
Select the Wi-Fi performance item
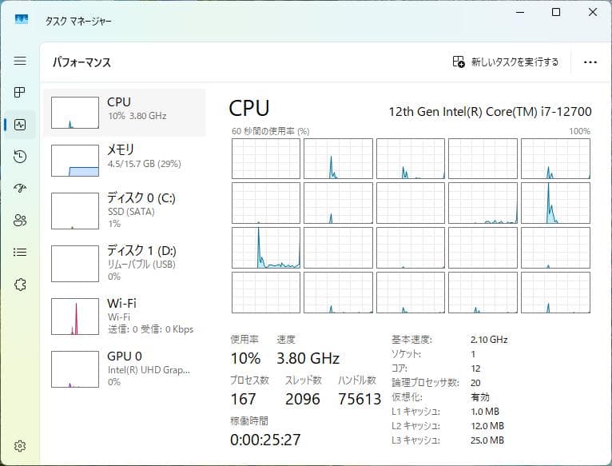(128, 316)
